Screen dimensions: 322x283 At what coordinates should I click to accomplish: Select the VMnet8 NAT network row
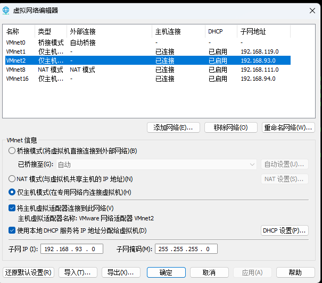16,70
